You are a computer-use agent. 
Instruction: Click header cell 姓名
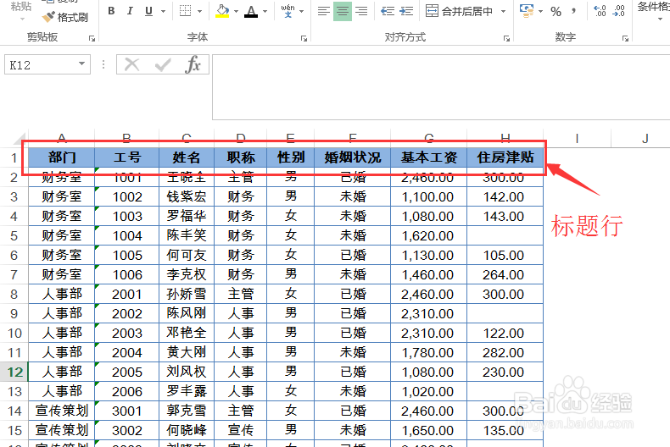tap(187, 157)
